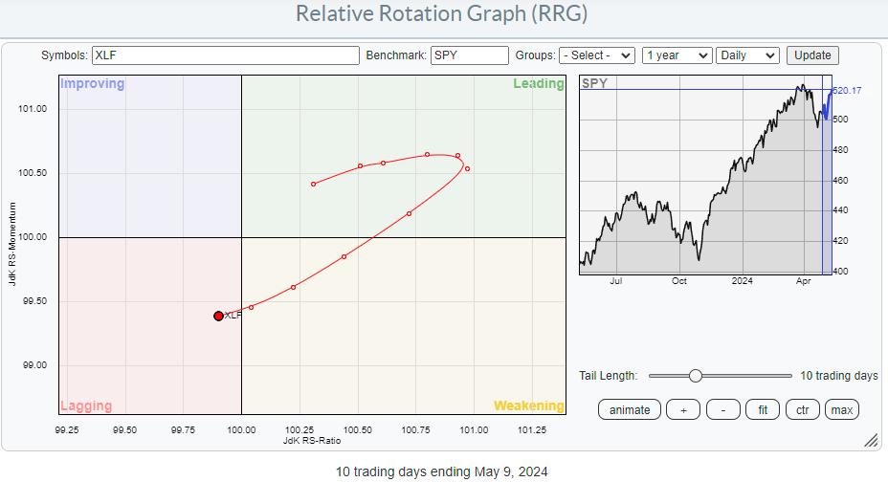This screenshot has width=888, height=482.
Task: Click the animate button
Action: tap(630, 409)
